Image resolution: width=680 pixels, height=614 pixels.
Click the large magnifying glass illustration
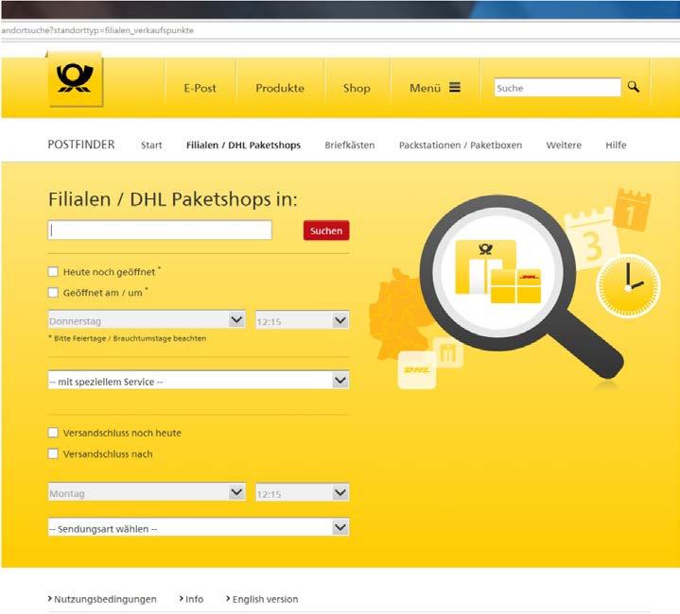pos(520,286)
